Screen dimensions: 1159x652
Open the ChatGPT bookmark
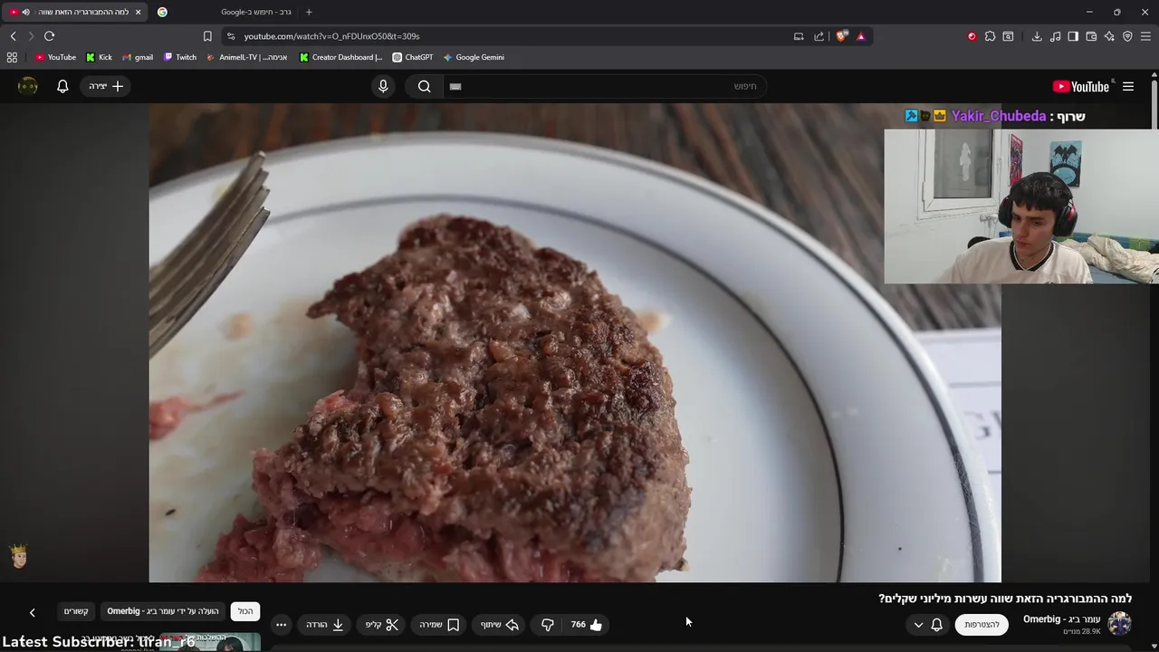[x=412, y=57]
